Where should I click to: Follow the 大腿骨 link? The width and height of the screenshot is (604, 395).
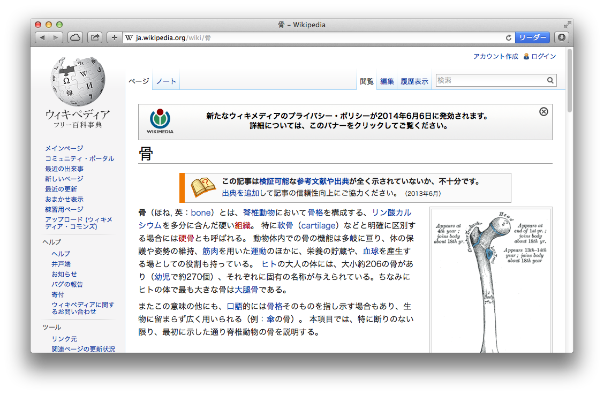point(246,290)
